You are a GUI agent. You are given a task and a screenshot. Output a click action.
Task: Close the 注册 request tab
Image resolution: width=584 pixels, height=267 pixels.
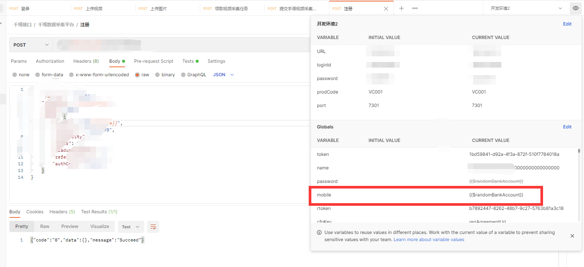tap(386, 8)
